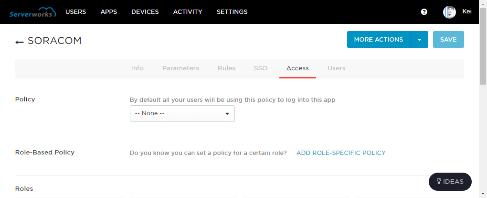This screenshot has width=487, height=198.
Task: Click the Policy section label
Action: point(25,99)
